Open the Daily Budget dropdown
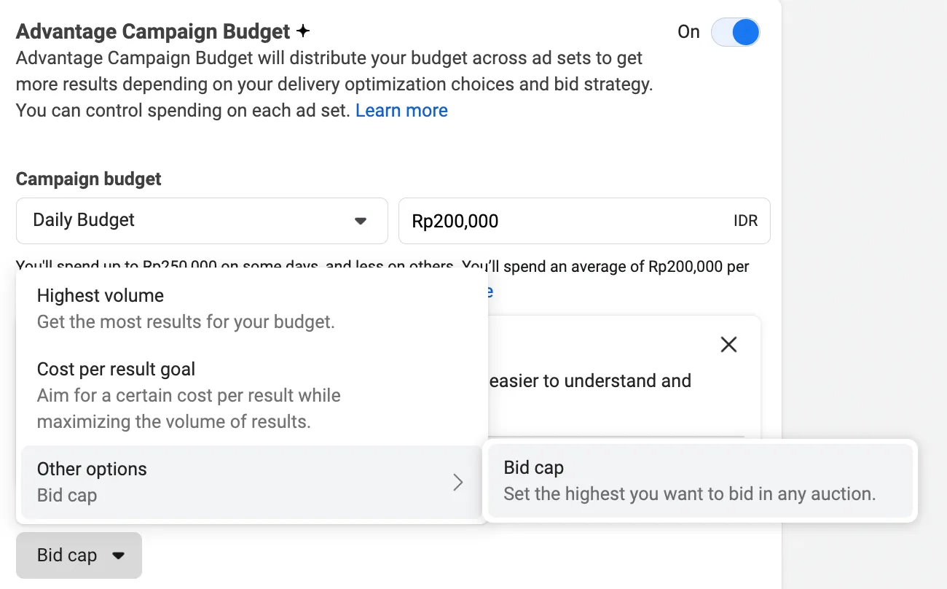This screenshot has width=947, height=589. pyautogui.click(x=202, y=220)
